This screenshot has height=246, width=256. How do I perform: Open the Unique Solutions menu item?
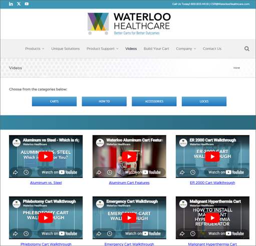66,48
